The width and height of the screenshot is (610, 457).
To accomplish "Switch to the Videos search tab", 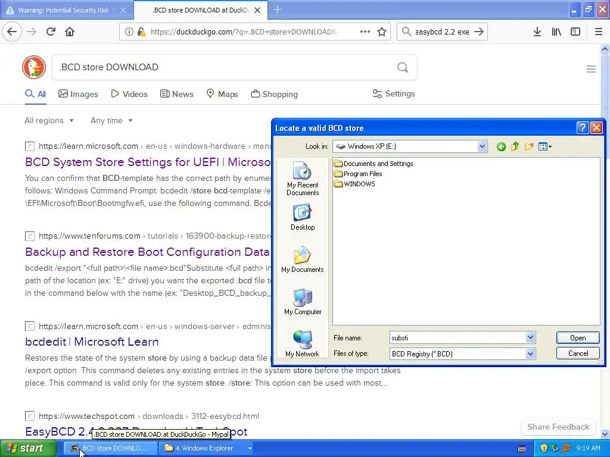I will (129, 94).
